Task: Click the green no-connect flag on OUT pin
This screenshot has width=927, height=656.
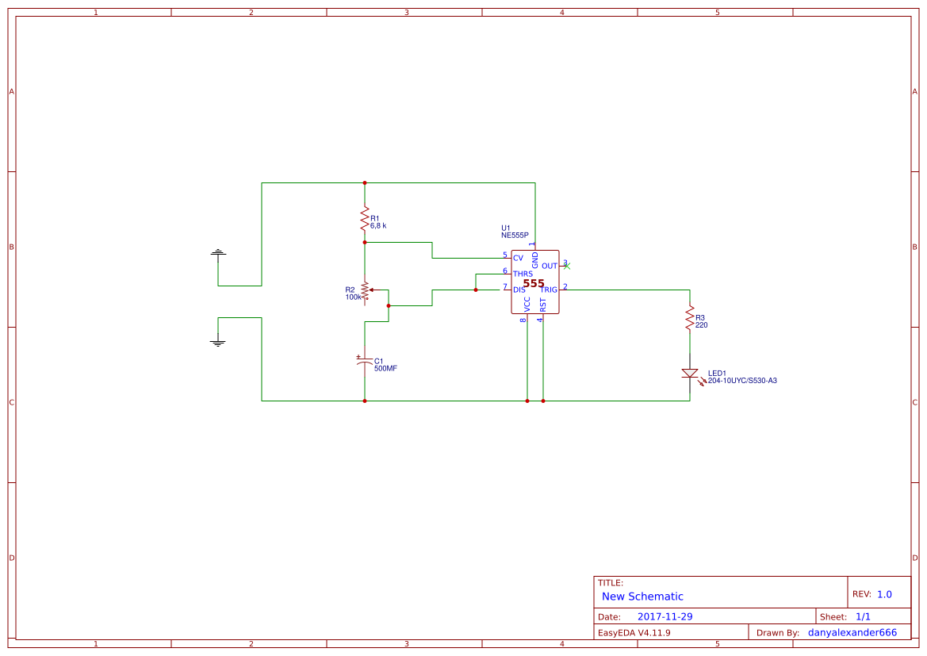Action: pos(565,267)
